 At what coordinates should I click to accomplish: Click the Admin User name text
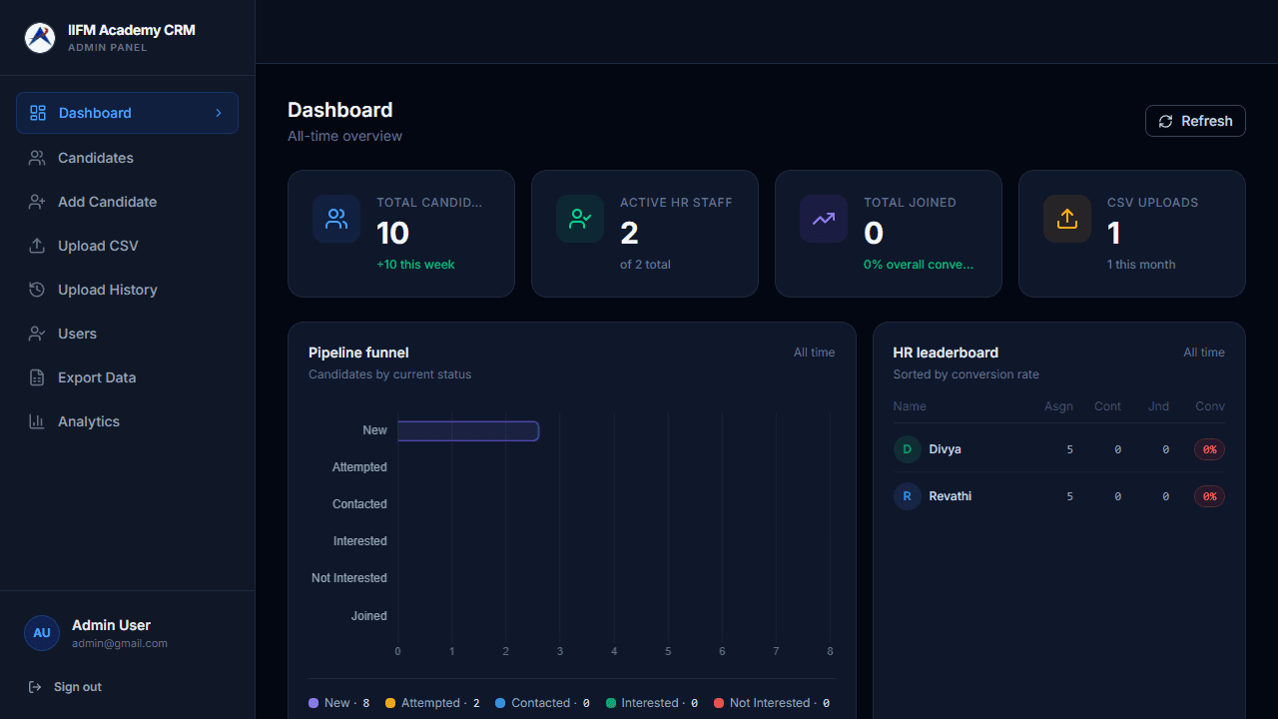point(111,625)
